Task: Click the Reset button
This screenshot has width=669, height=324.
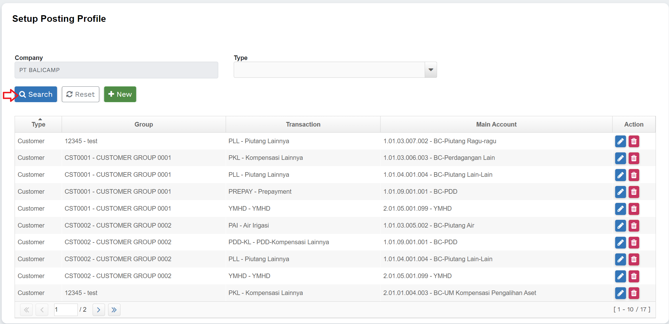Action: click(x=81, y=94)
